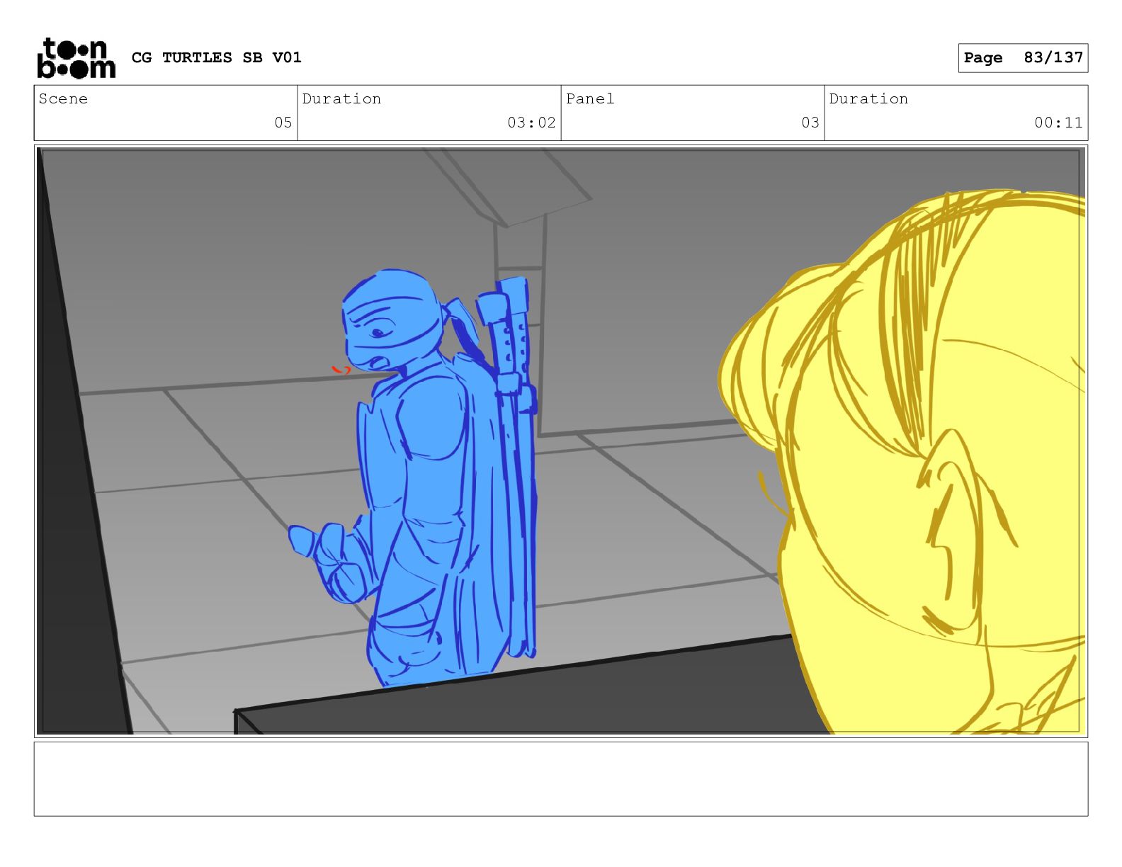Click the Toon Boom logo
Image resolution: width=1122 pixels, height=867 pixels.
[x=76, y=58]
